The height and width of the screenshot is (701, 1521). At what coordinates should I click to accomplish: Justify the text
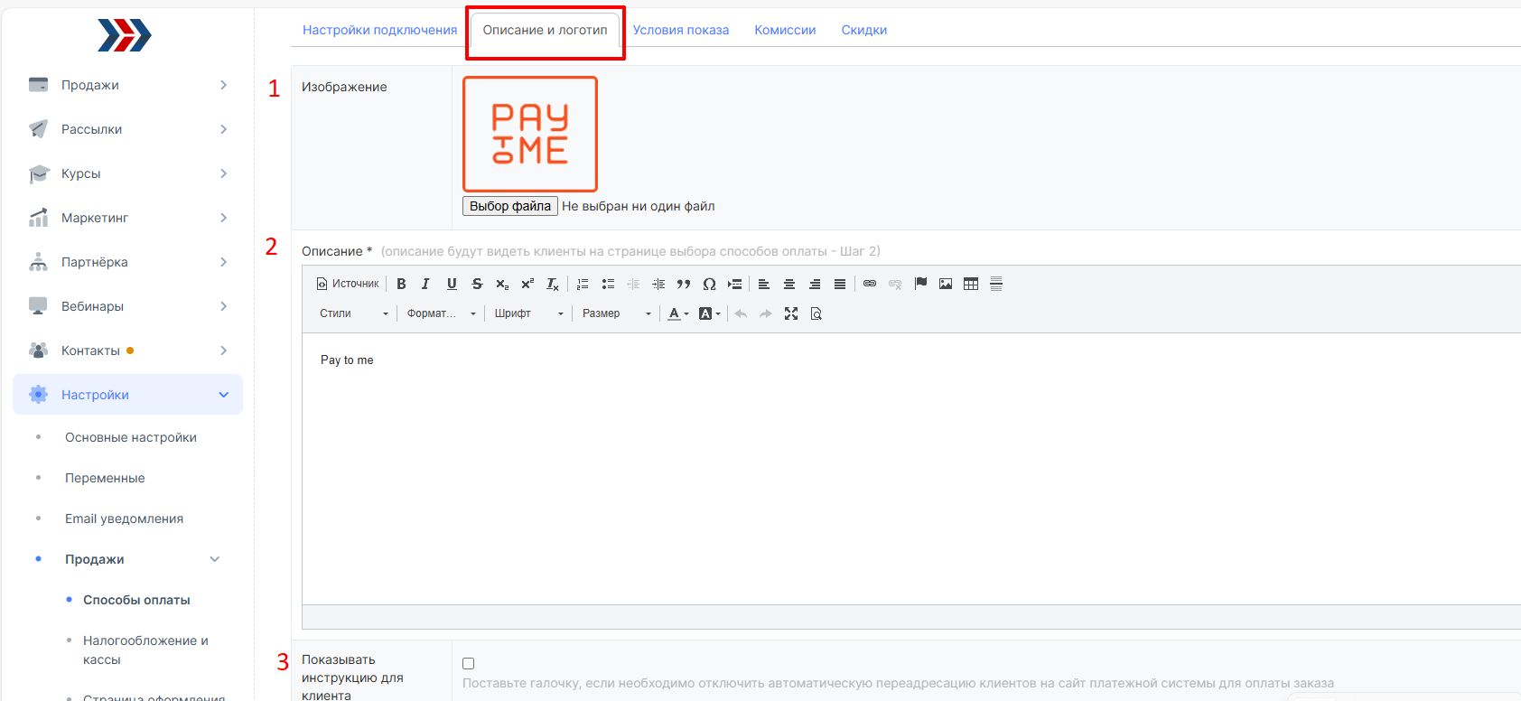click(840, 284)
